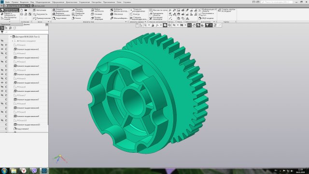Choose the Контур contour tool
Image resolution: width=309 pixels, height=174 pixels.
pos(135,14)
